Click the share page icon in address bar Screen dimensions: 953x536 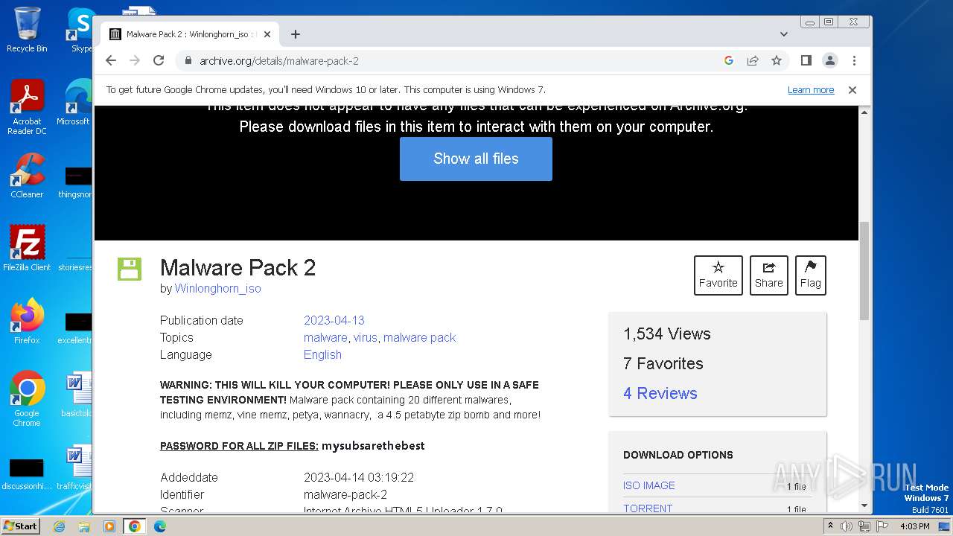[753, 60]
